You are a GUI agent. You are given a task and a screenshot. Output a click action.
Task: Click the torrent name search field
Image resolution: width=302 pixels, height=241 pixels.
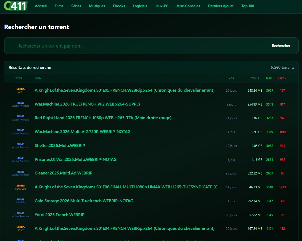(x=139, y=46)
